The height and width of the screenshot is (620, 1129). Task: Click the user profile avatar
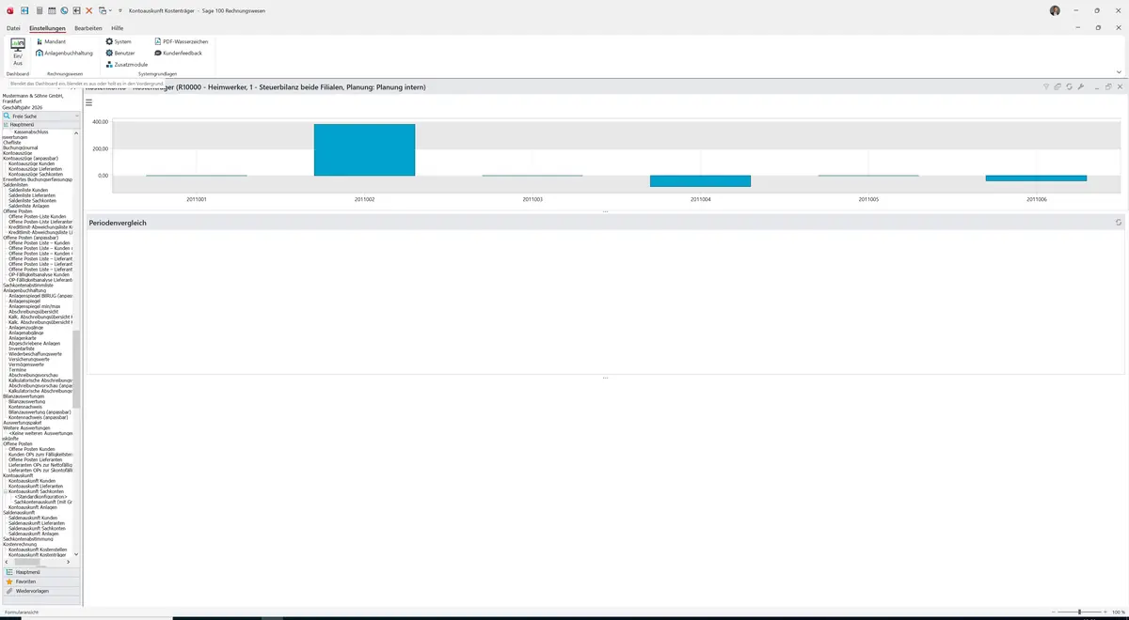click(x=1055, y=10)
